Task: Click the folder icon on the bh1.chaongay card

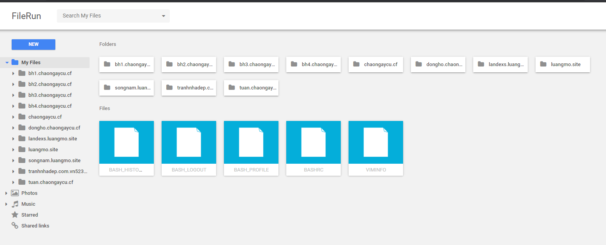Action: 107,64
